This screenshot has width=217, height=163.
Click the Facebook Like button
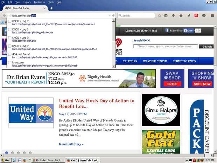pyautogui.click(x=188, y=30)
